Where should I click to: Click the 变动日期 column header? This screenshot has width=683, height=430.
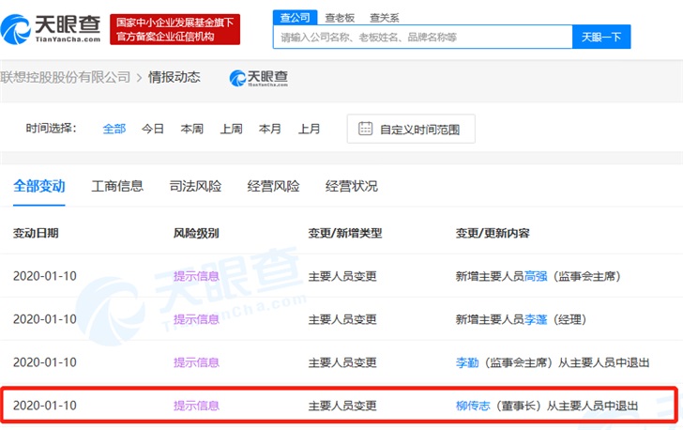[x=36, y=234]
